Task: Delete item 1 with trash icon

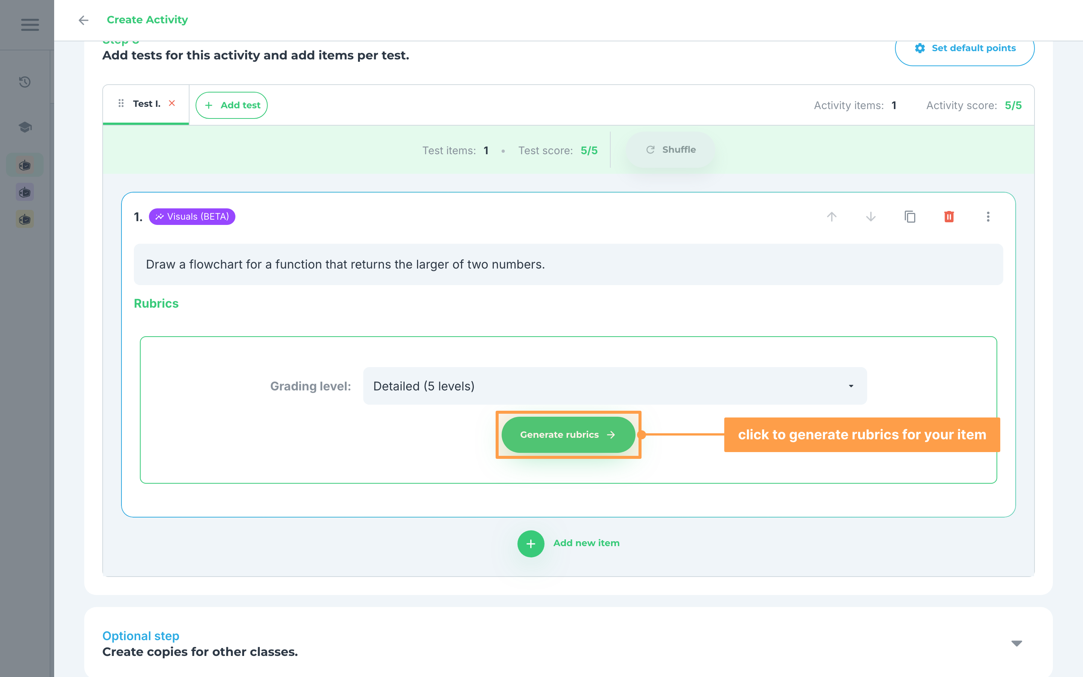Action: [x=949, y=217]
